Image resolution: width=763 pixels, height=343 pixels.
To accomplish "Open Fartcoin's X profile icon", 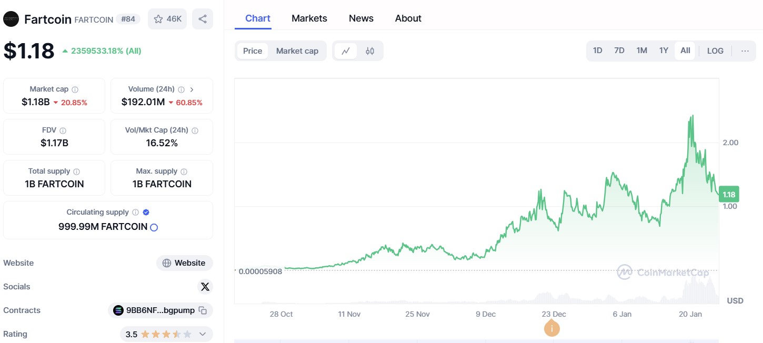I will tap(205, 286).
